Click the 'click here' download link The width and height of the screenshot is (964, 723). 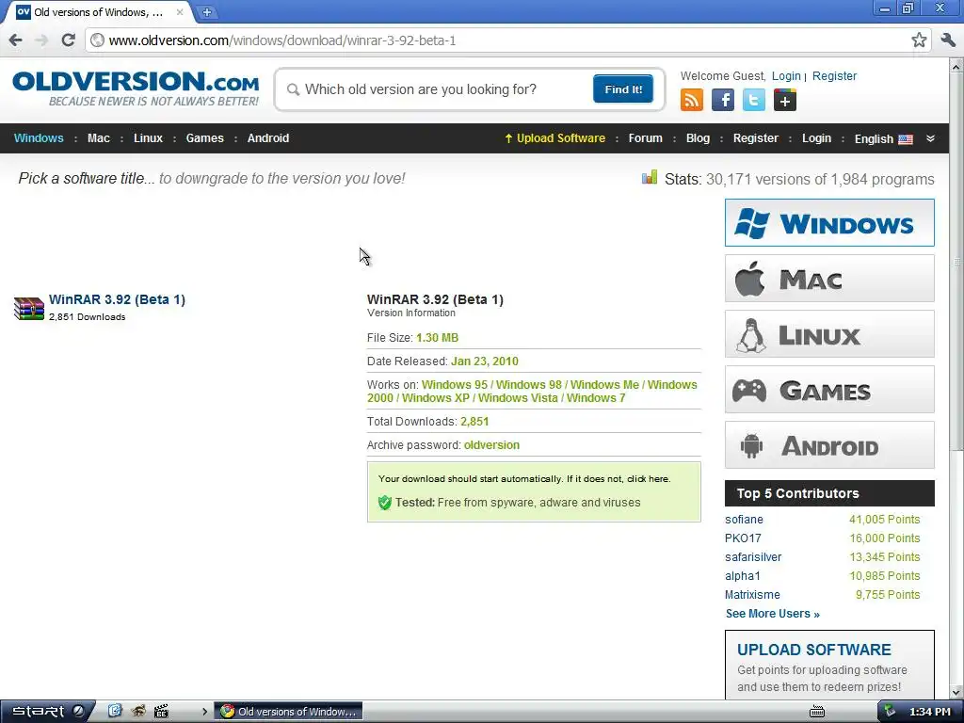coord(648,479)
